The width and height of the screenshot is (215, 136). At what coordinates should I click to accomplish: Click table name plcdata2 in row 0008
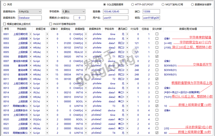pos(96,66)
